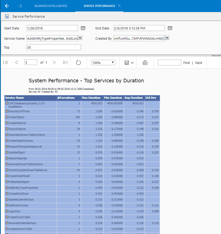Screen dimensions: 221x234
Task: Go to the first report page
Action: click(x=5, y=62)
